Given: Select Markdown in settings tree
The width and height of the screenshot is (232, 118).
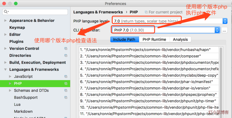Looking at the screenshot, I should pos(23,111).
